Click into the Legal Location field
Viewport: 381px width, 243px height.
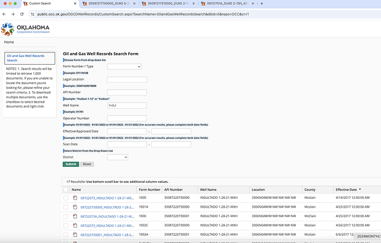(127, 80)
